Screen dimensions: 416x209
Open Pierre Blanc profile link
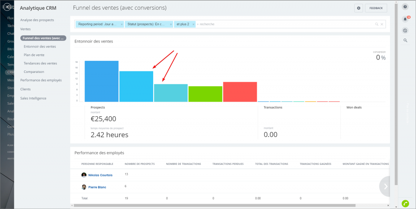click(97, 187)
